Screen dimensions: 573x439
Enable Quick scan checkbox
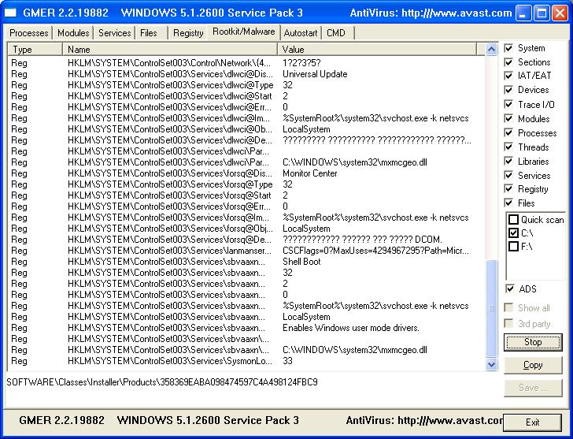tap(514, 220)
